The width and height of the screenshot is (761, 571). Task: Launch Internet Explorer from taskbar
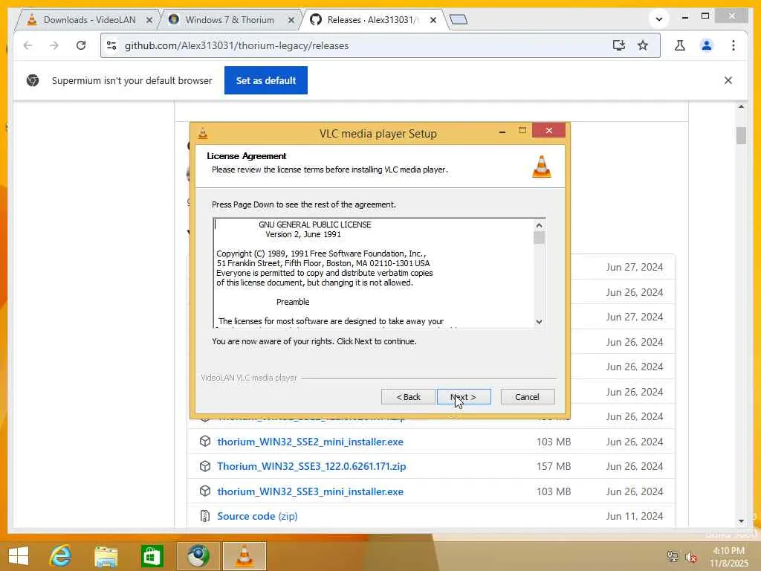(x=61, y=556)
